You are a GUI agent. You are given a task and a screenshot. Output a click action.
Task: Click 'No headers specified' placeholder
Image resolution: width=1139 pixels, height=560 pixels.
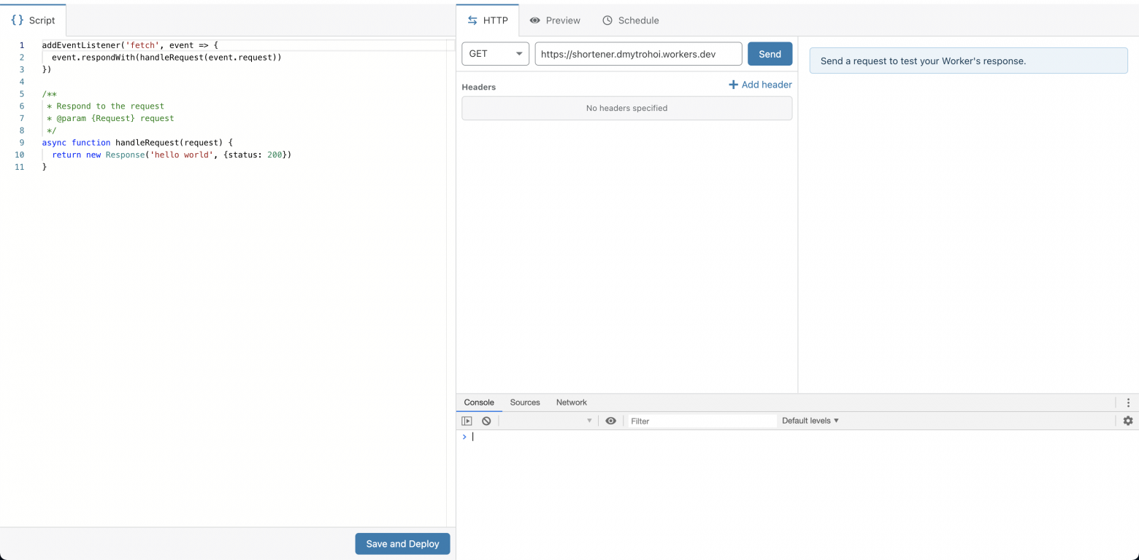[x=626, y=108]
